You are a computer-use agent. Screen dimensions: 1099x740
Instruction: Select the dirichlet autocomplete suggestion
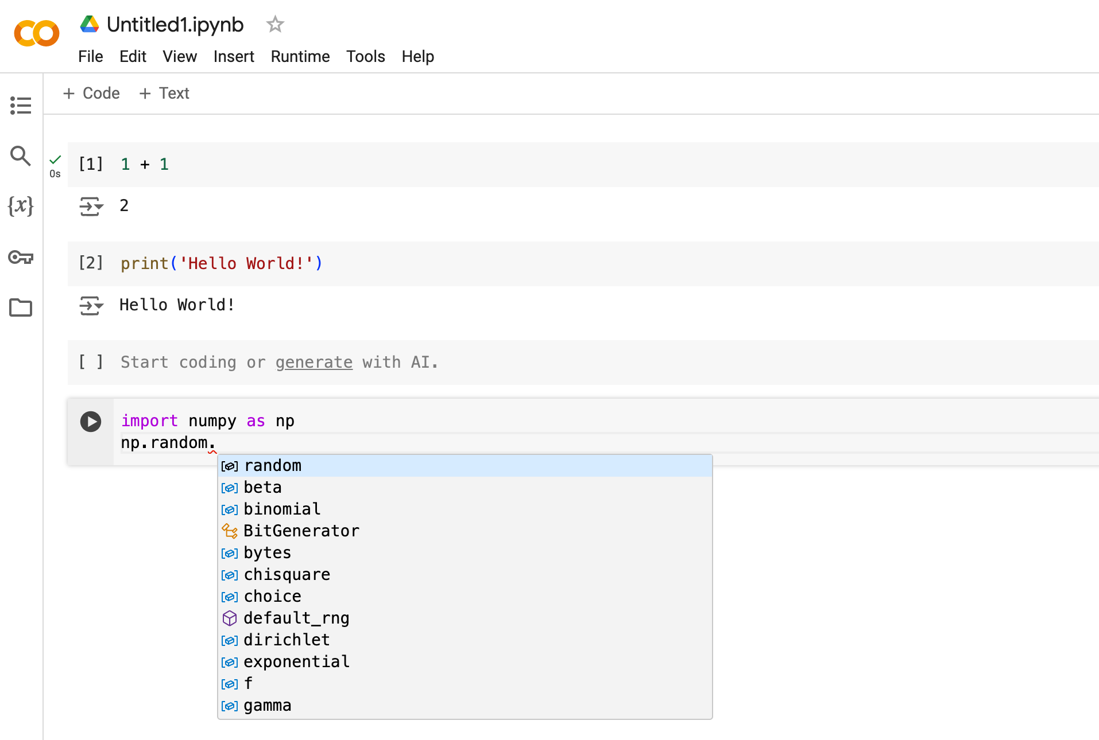(465, 640)
